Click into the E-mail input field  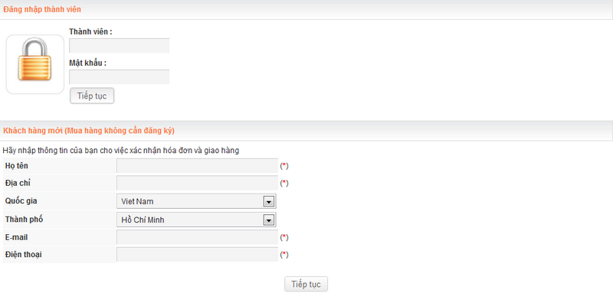tap(197, 237)
